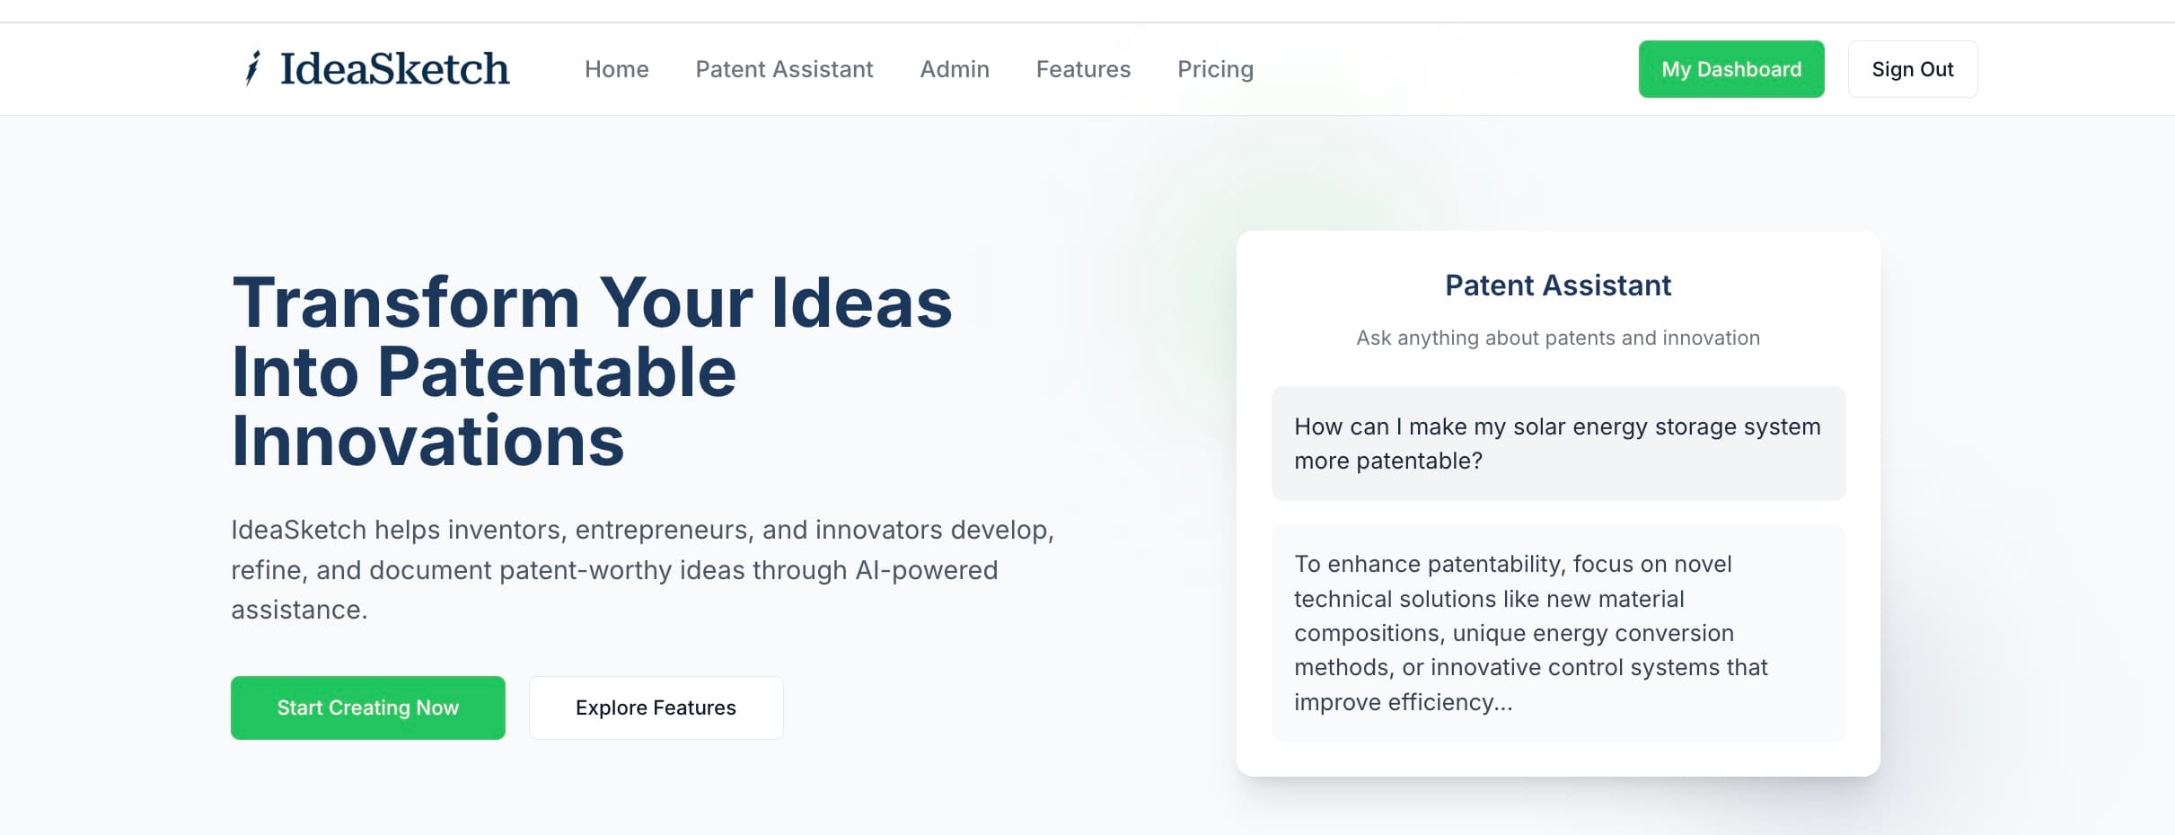Open the Admin navigation link
The height and width of the screenshot is (835, 2175).
[x=955, y=69]
